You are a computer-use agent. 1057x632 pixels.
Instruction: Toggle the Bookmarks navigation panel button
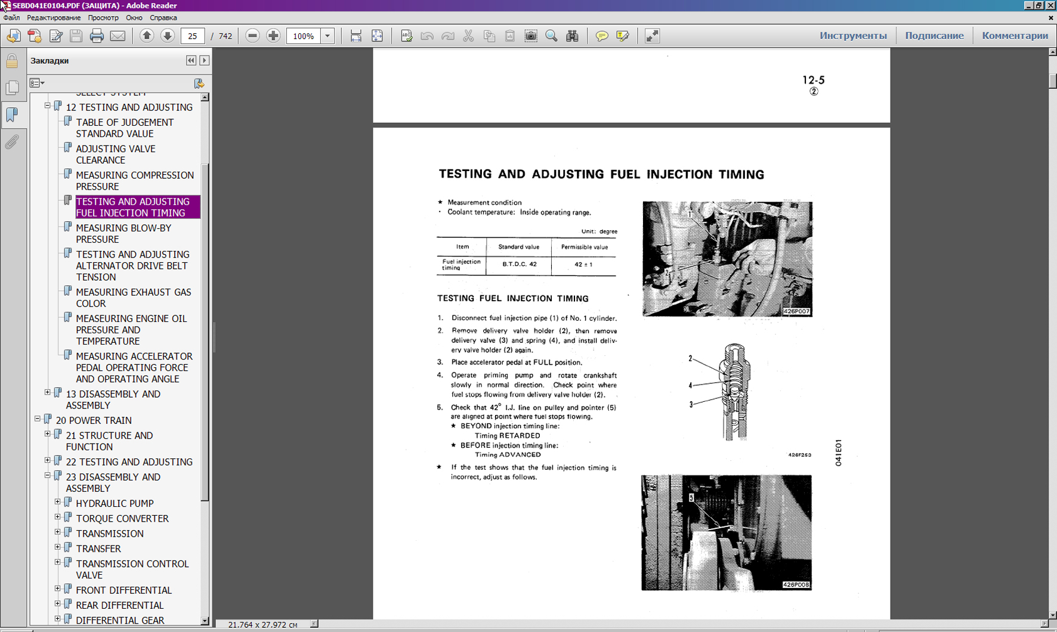coord(12,114)
